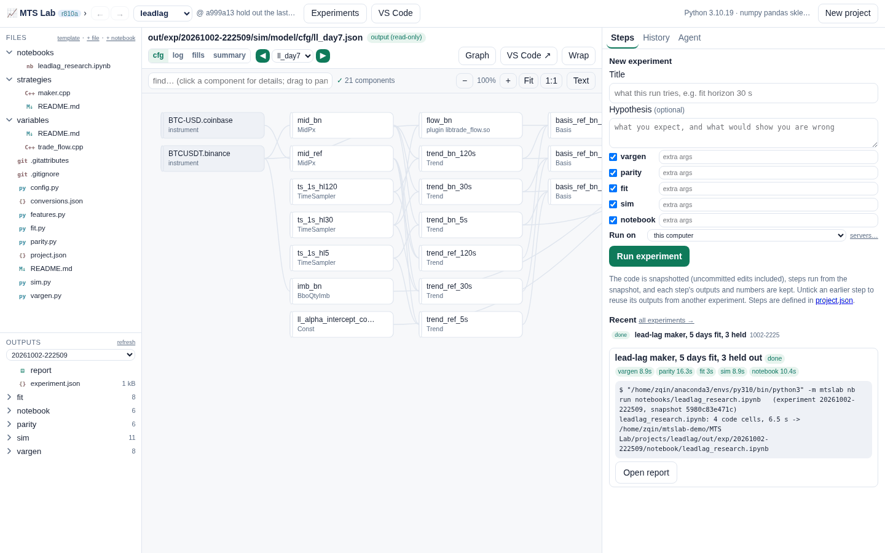Open trade_flow.cpp file icon
This screenshot has height=553, width=885.
(x=29, y=147)
